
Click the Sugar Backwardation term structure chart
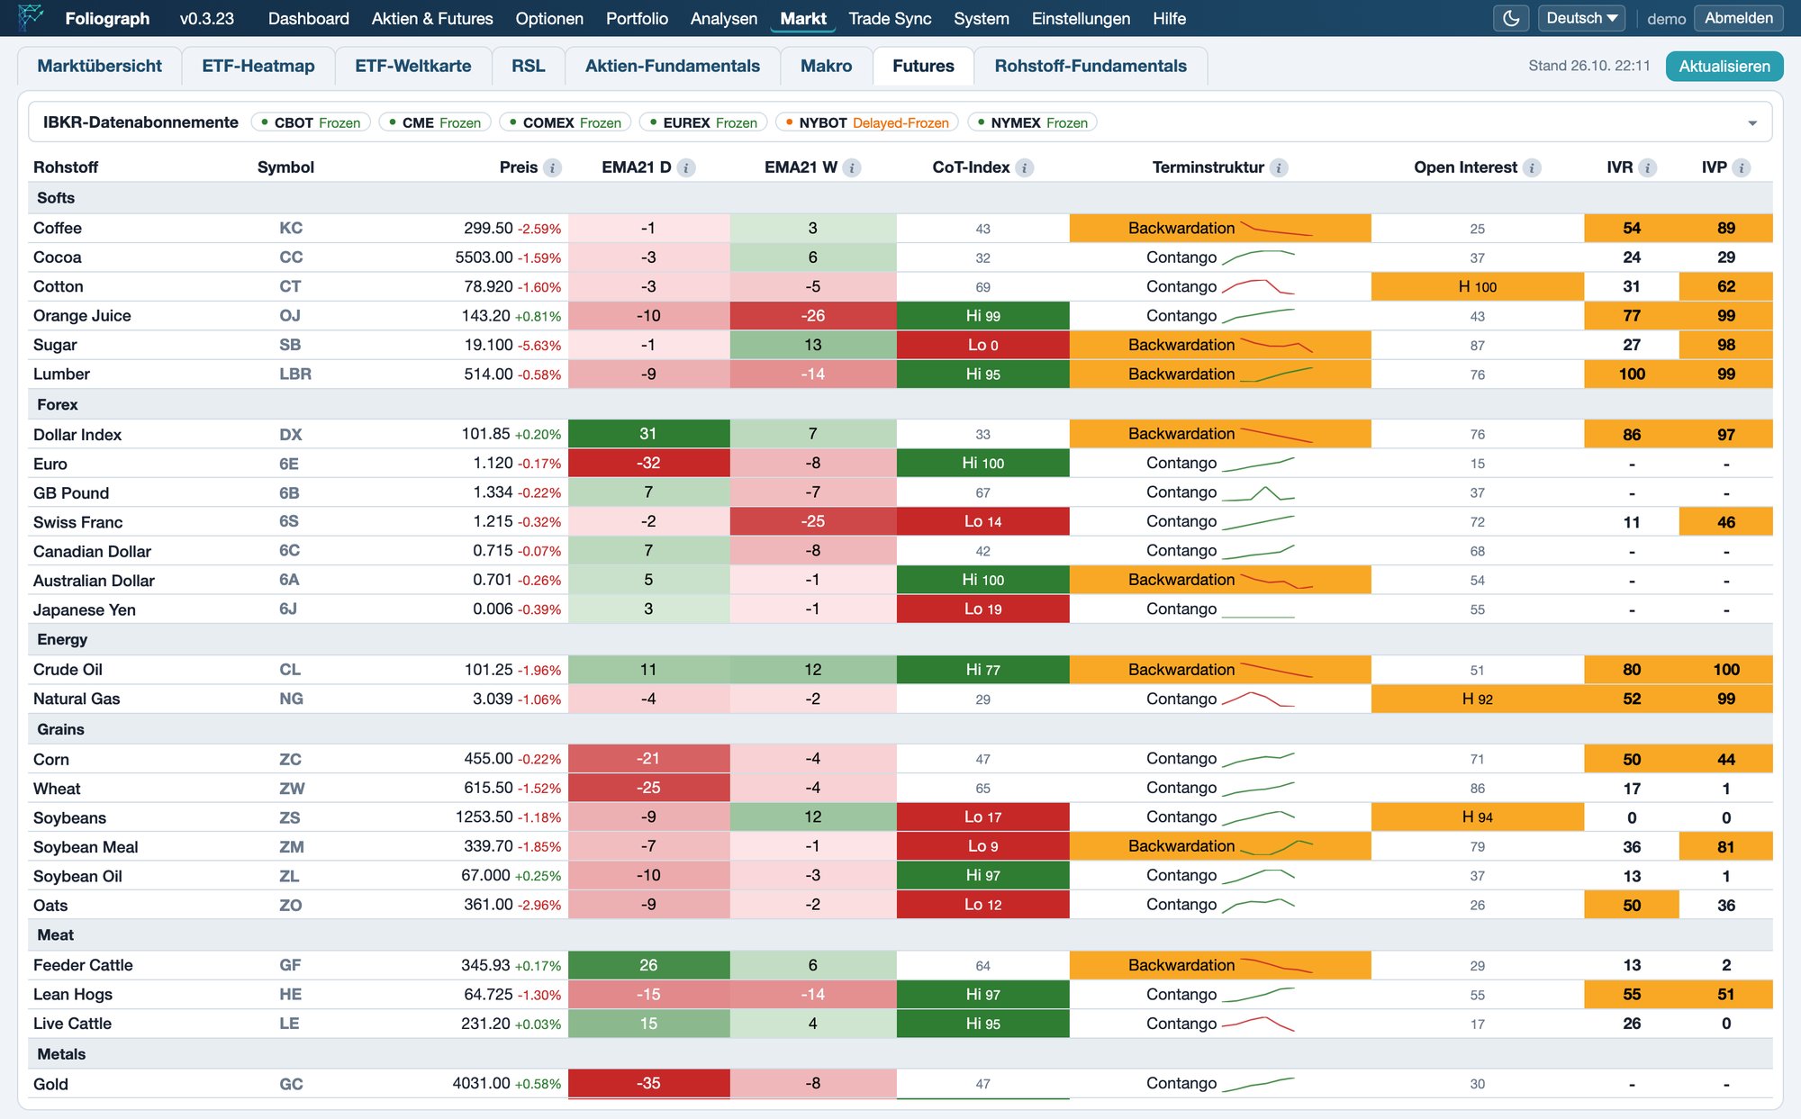1276,345
